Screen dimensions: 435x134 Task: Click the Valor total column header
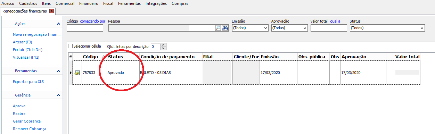tap(403, 57)
